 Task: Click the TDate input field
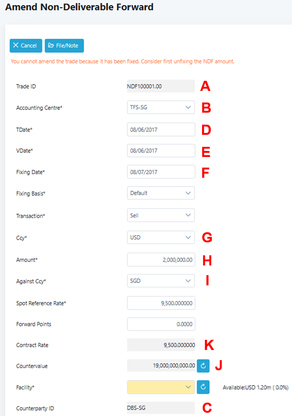click(x=161, y=130)
